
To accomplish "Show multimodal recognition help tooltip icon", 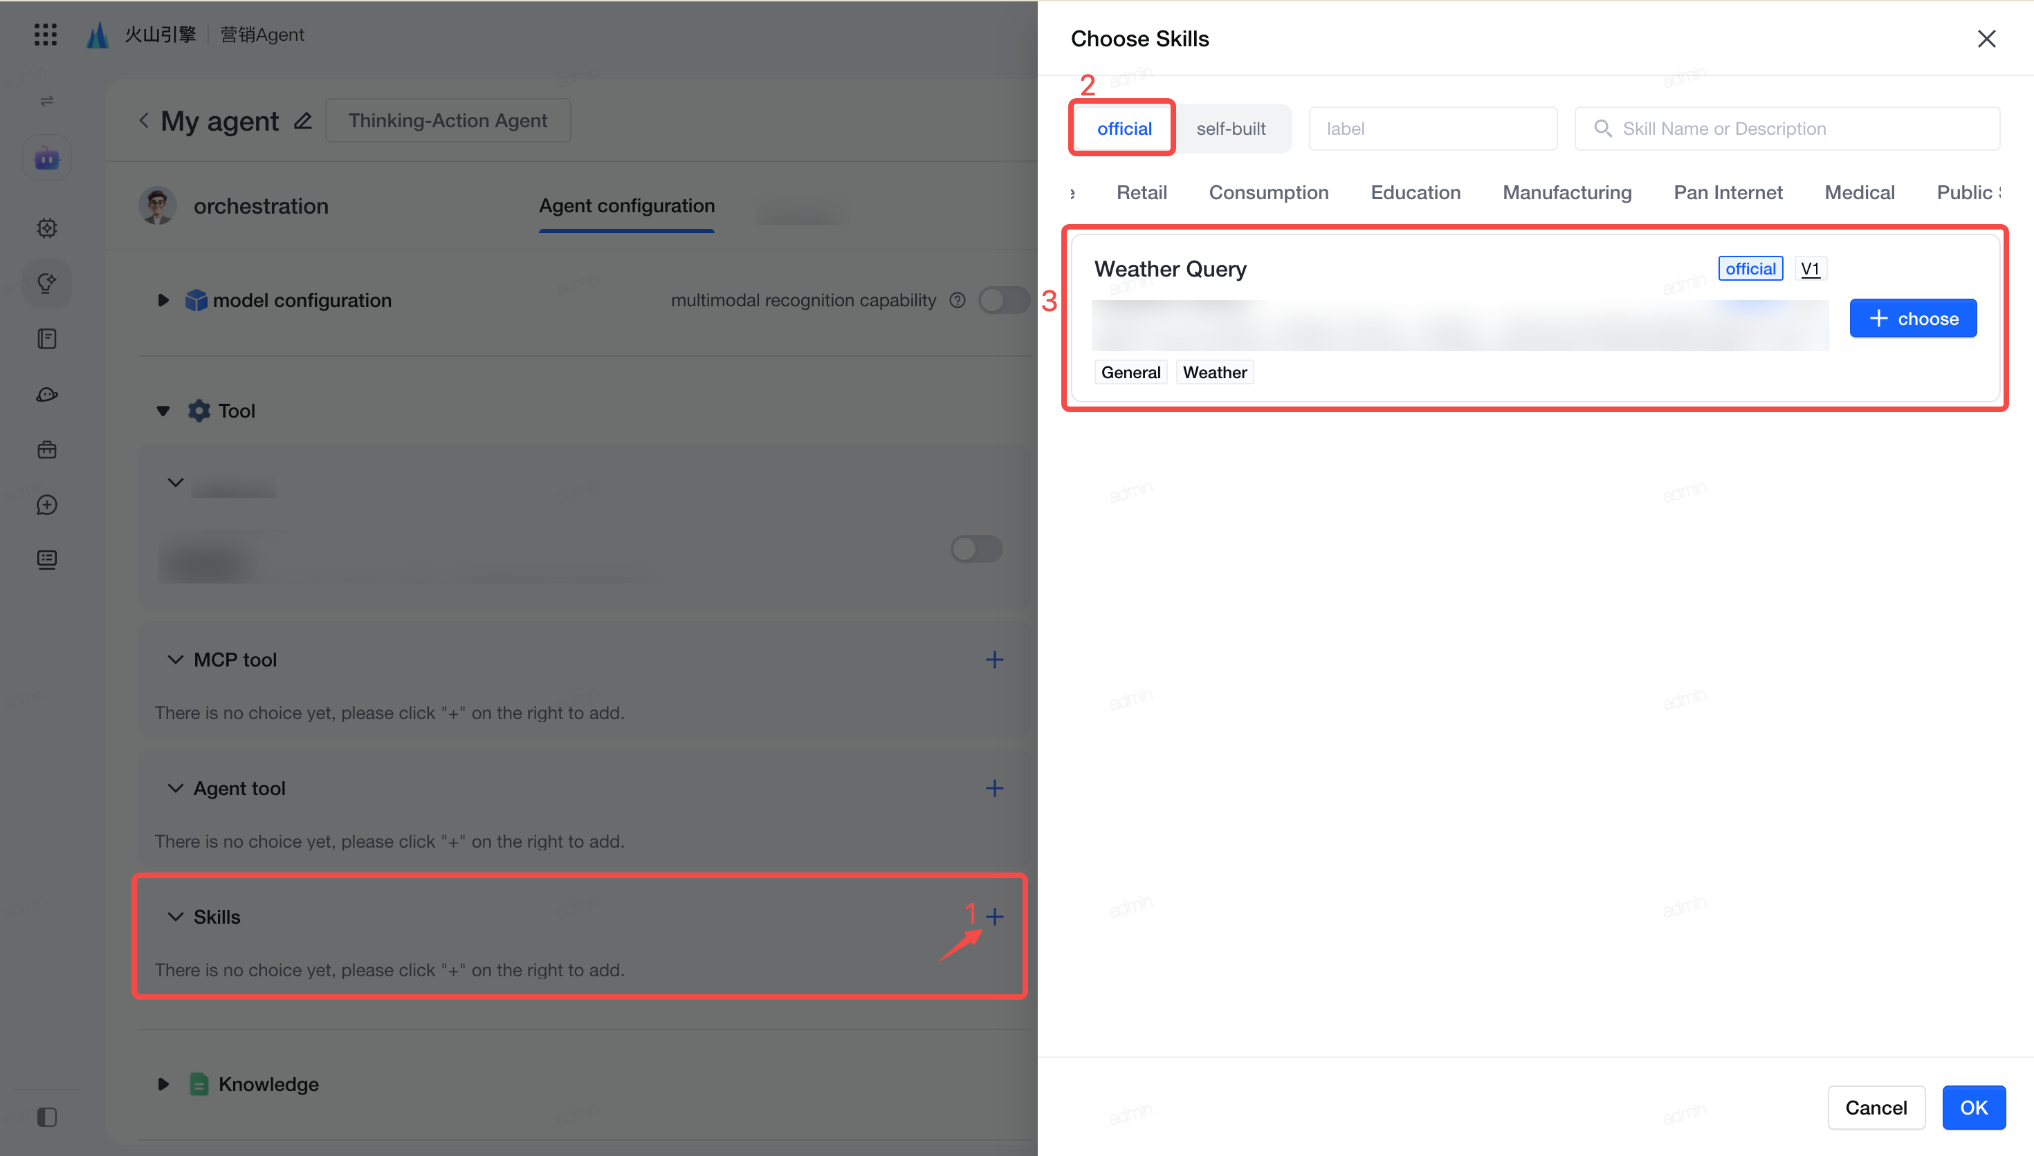I will (958, 300).
